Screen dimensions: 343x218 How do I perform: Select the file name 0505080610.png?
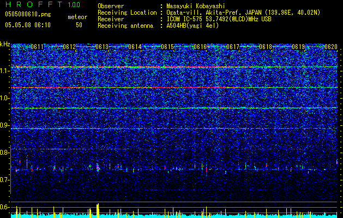click(28, 14)
